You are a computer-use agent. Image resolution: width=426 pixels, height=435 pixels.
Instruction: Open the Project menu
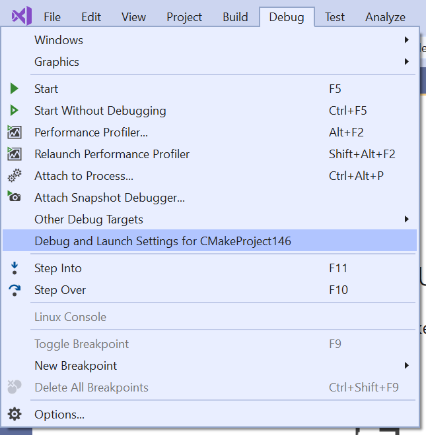(184, 17)
